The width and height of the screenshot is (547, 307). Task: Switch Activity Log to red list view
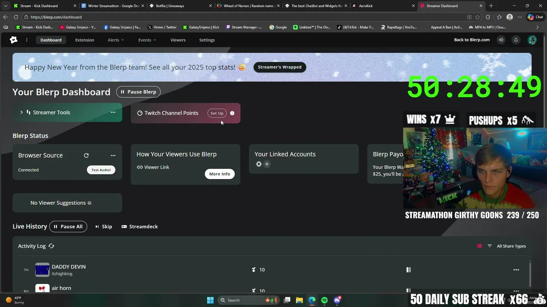tap(479, 246)
